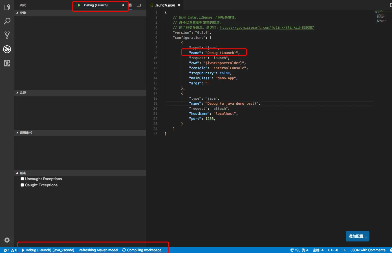The height and width of the screenshot is (253, 392).
Task: Enable Caught Exceptions breakpoint checkbox
Action: (x=22, y=185)
